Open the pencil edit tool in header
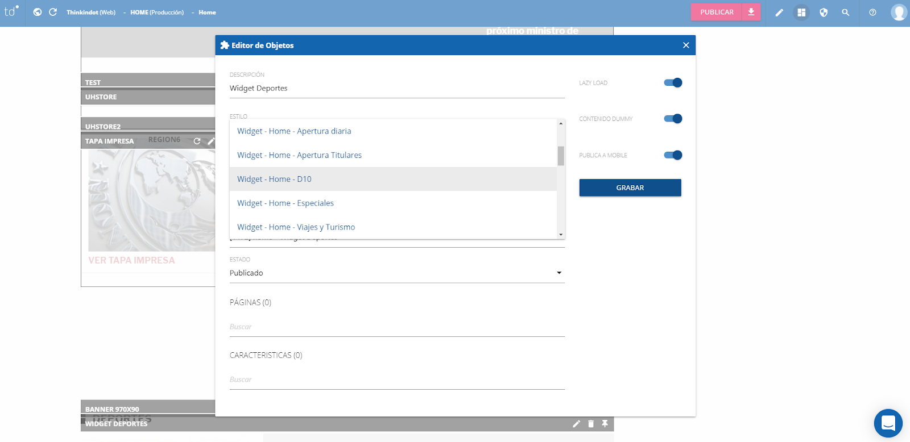 (779, 12)
